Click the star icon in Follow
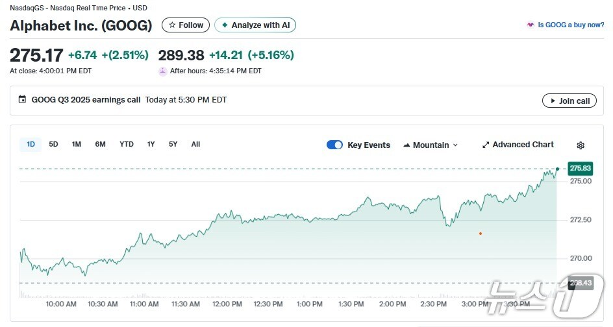 click(171, 25)
